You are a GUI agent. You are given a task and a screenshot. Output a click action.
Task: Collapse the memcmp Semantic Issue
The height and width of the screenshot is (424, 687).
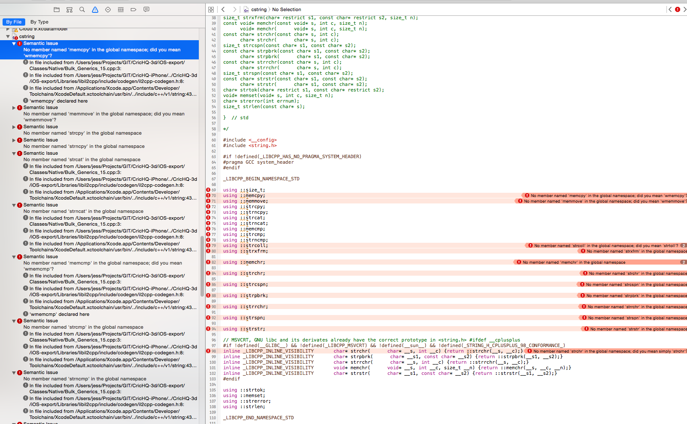tap(14, 257)
